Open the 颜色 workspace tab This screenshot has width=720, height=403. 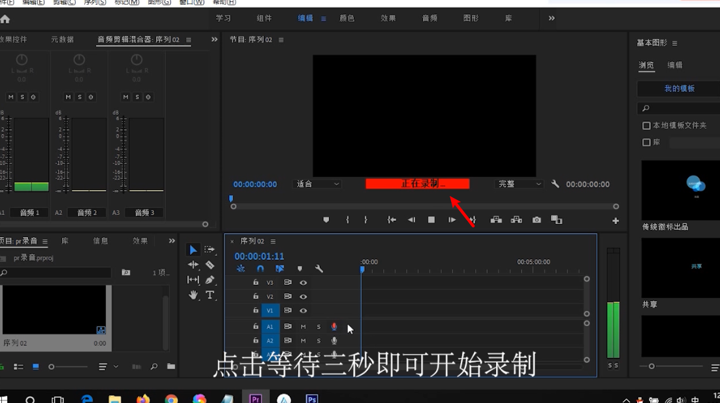(347, 18)
